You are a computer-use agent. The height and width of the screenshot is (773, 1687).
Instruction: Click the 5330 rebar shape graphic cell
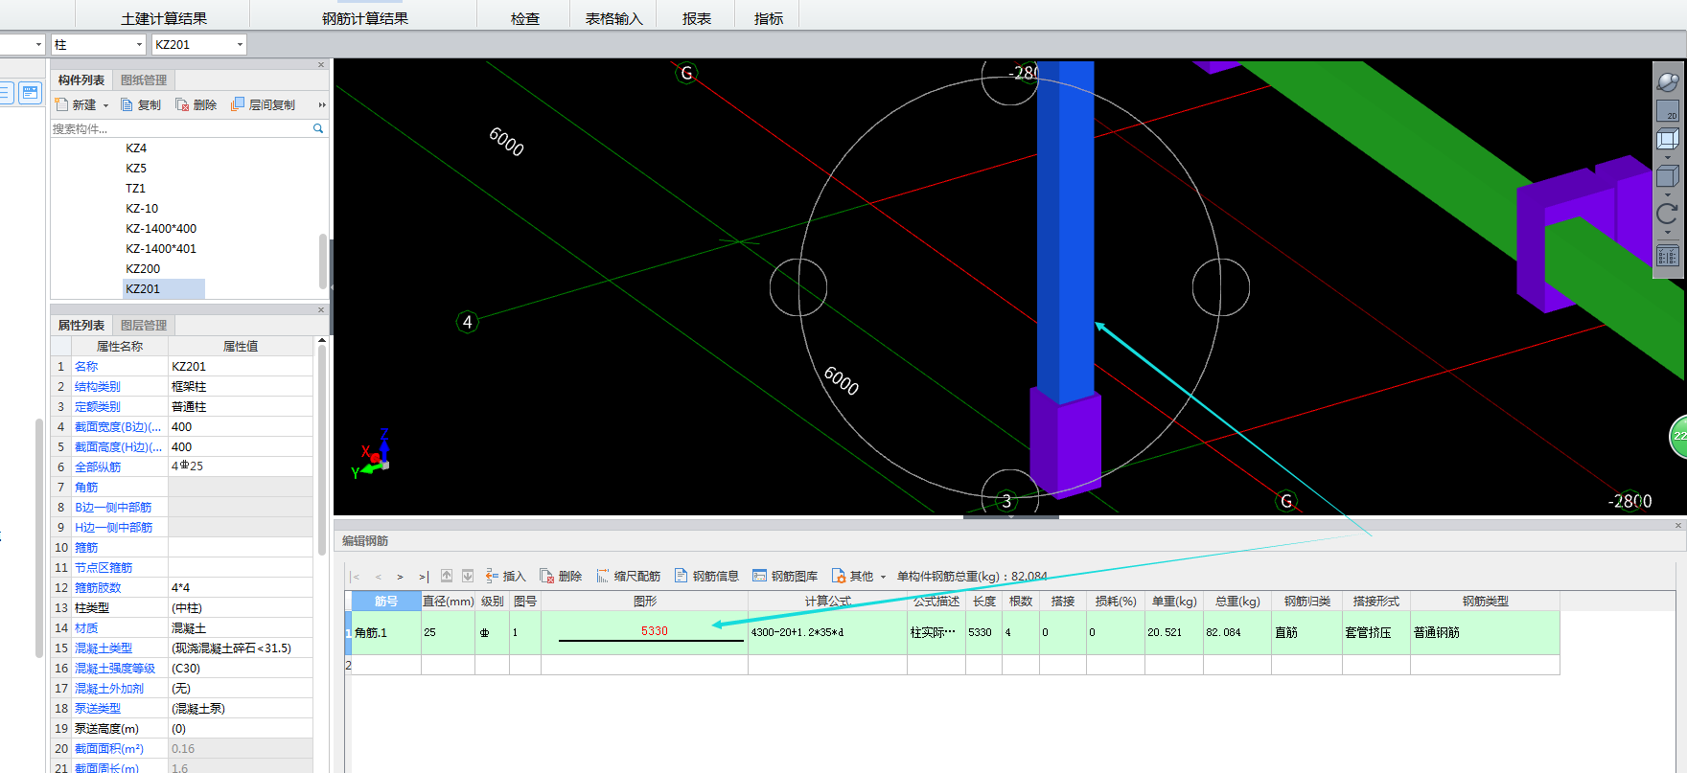[x=644, y=632]
